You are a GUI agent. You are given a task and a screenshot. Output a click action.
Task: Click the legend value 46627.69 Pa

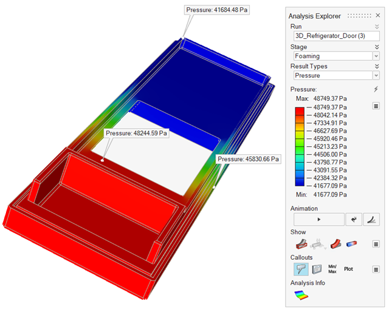pyautogui.click(x=330, y=131)
